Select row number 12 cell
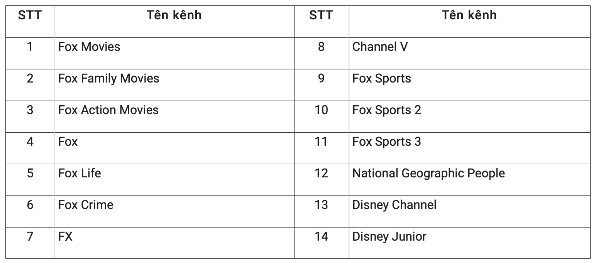Image resolution: width=596 pixels, height=263 pixels. point(321,174)
